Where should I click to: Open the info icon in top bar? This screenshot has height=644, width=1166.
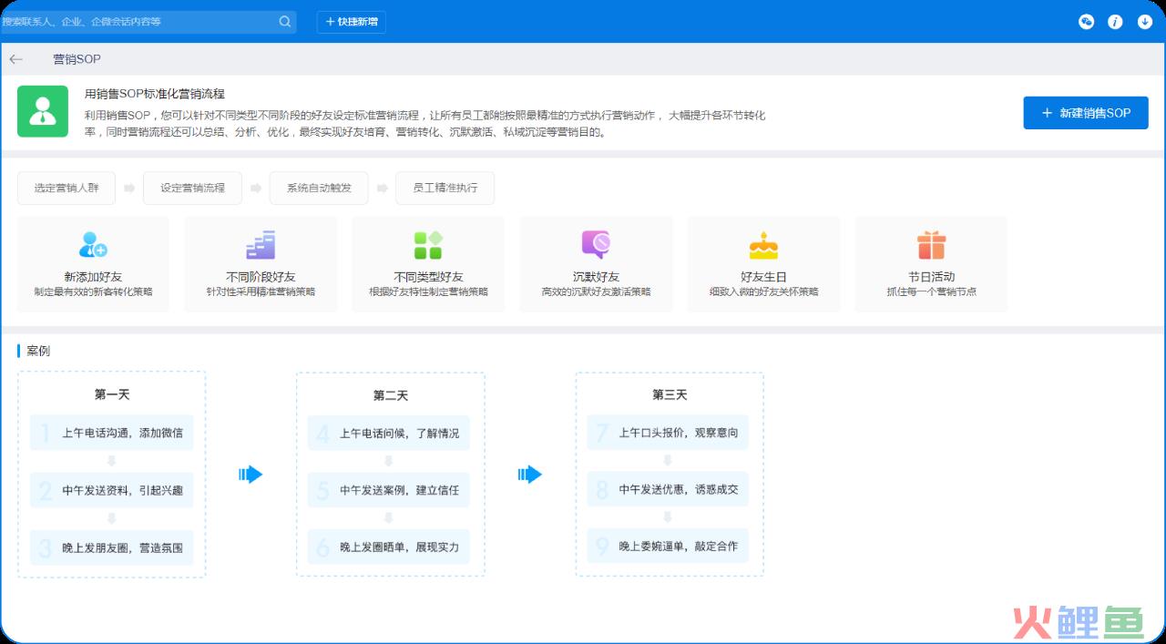point(1115,22)
